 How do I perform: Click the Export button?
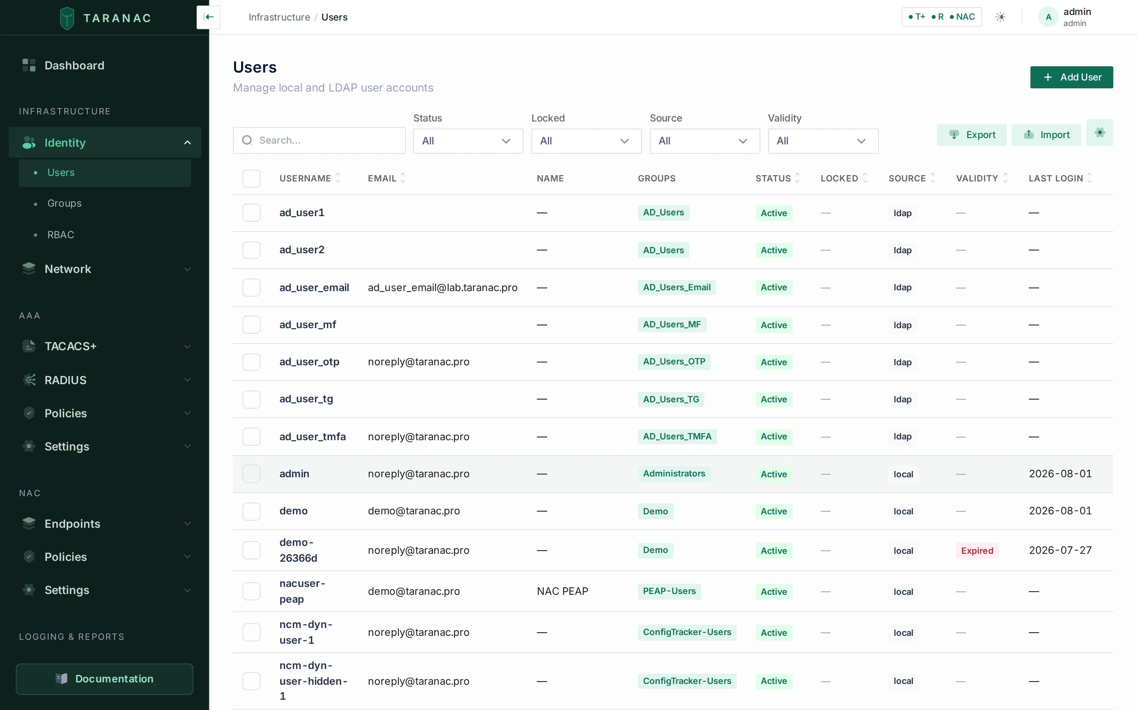click(x=972, y=135)
